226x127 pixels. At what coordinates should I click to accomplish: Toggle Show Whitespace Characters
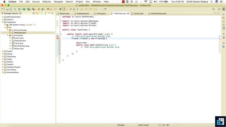tap(78, 9)
